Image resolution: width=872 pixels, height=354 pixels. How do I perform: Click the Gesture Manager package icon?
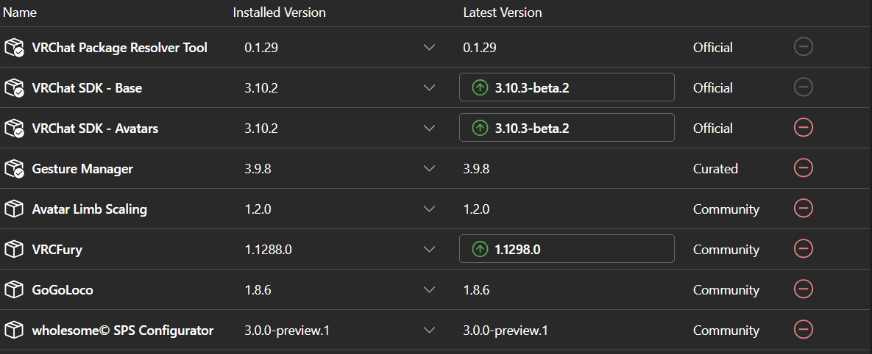click(14, 169)
